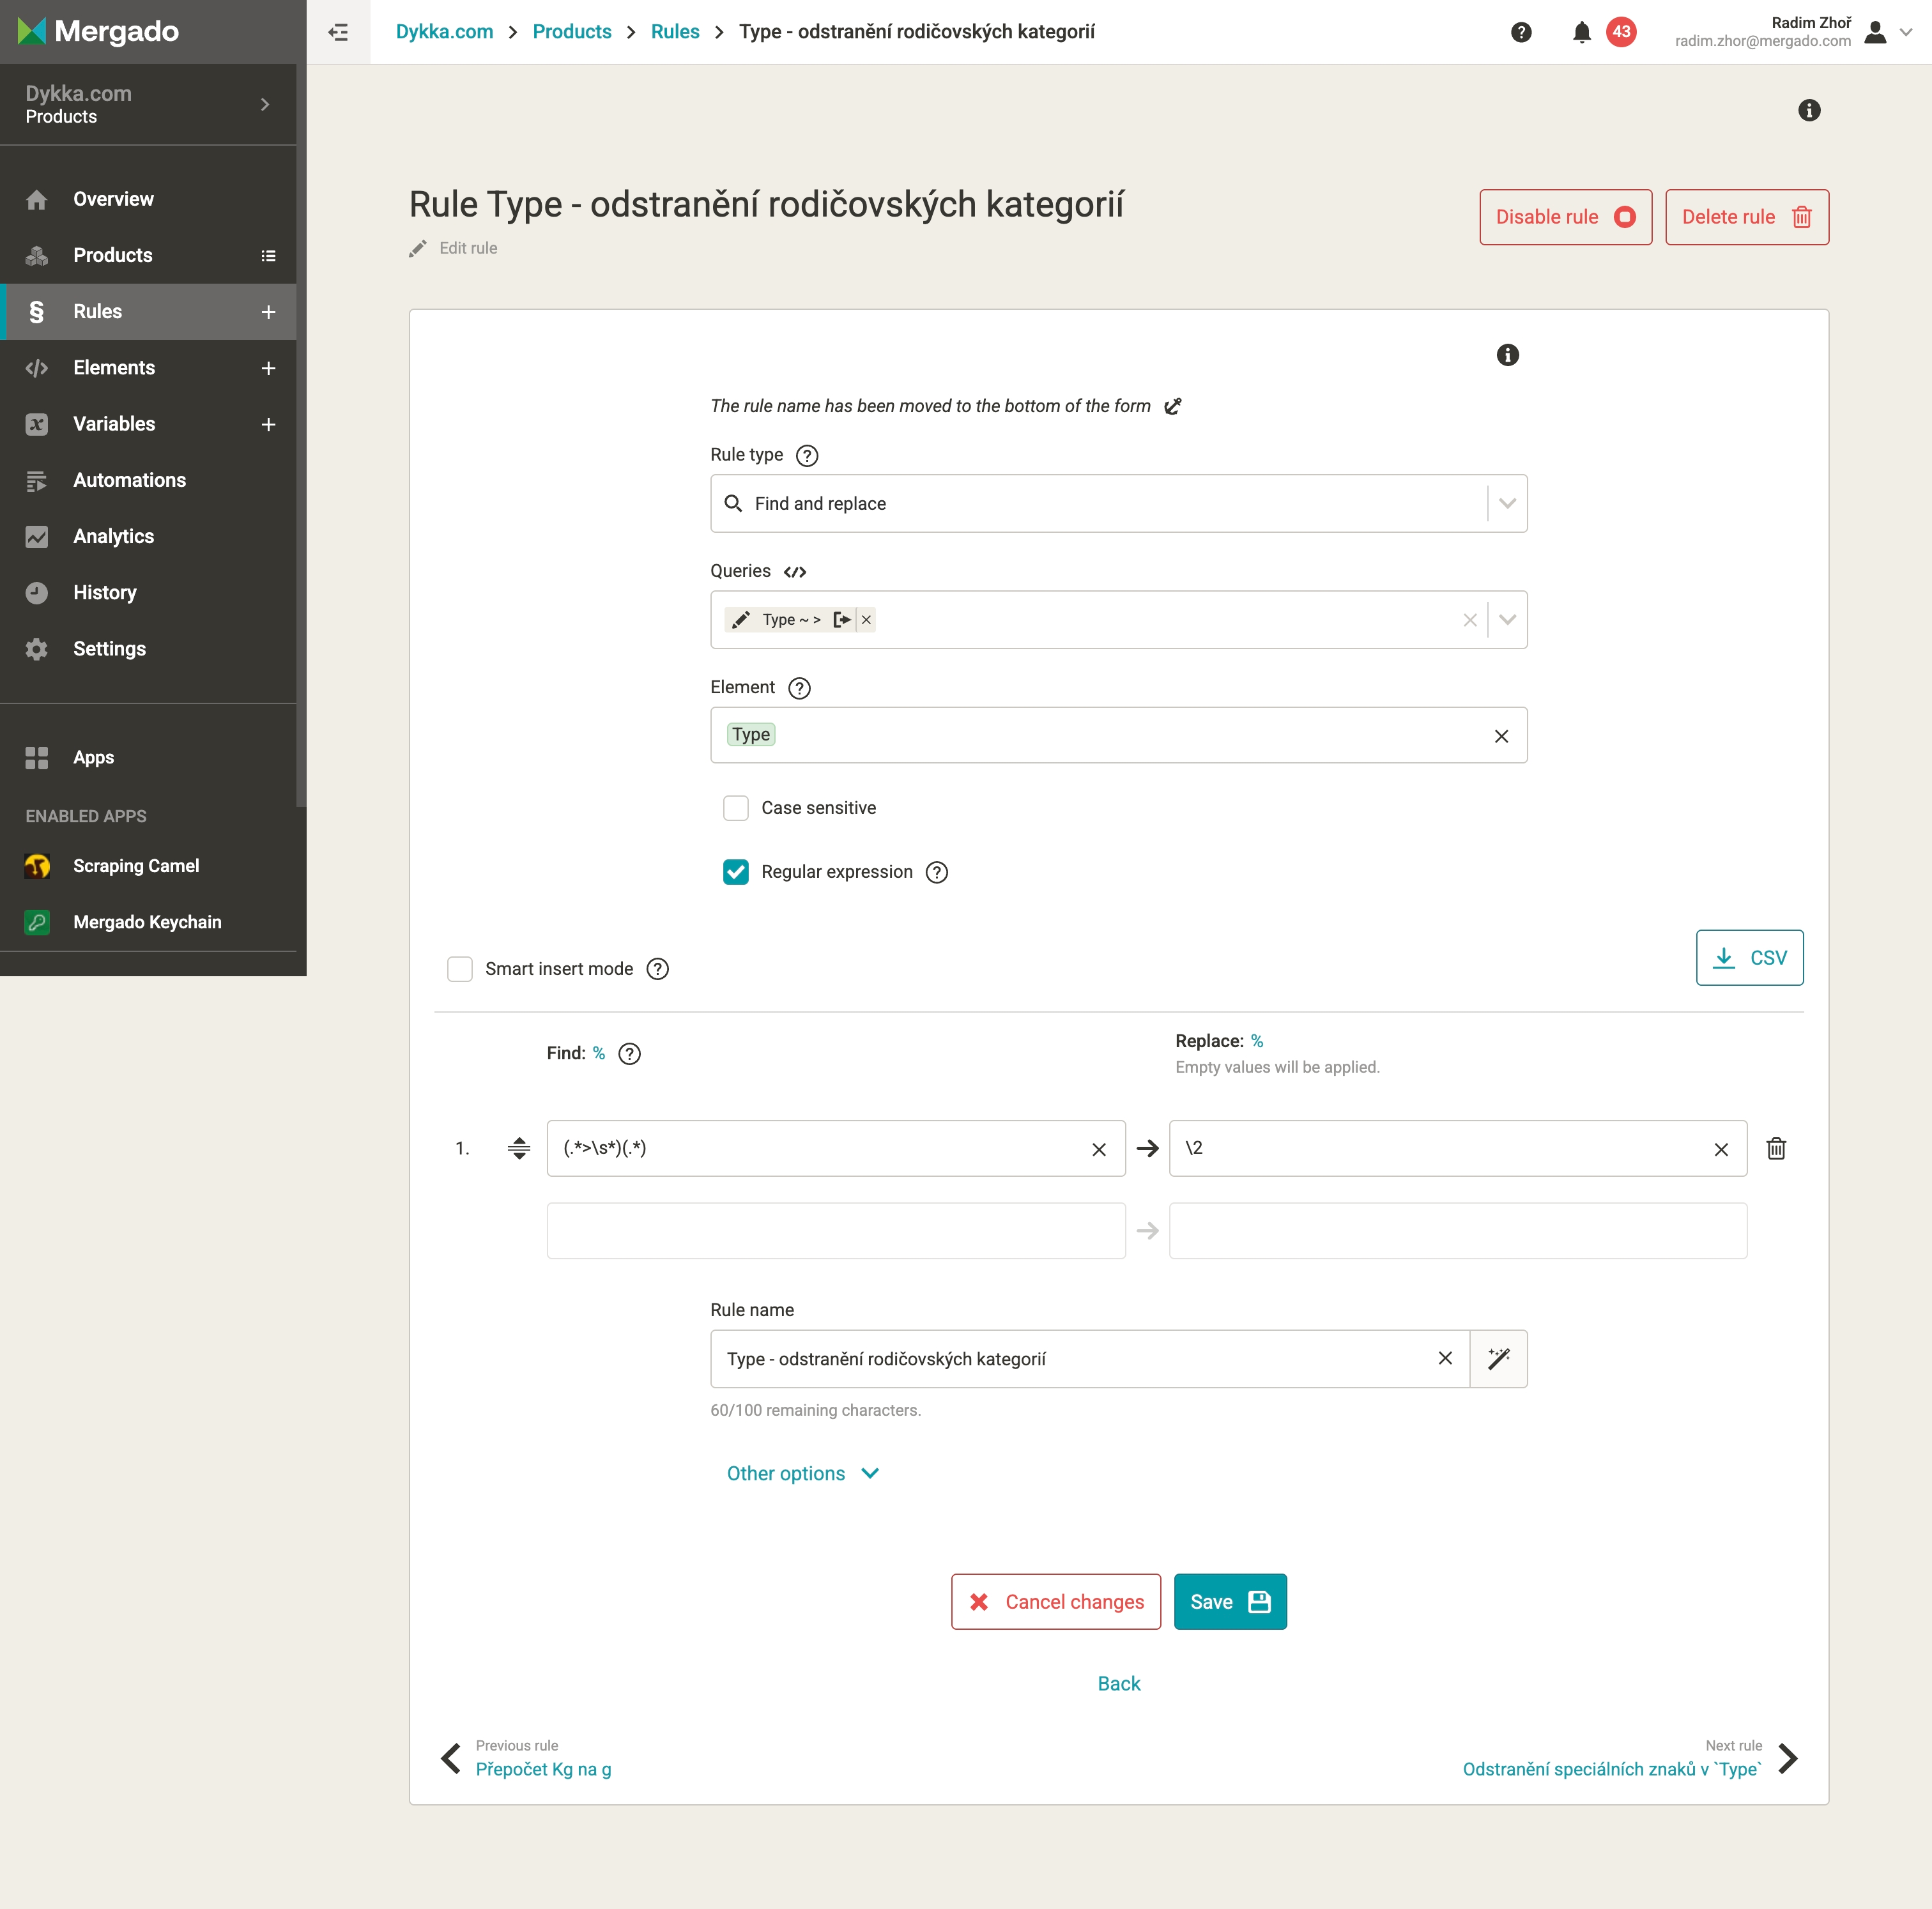The width and height of the screenshot is (1932, 1909).
Task: Click the Disable rule button
Action: tap(1565, 217)
